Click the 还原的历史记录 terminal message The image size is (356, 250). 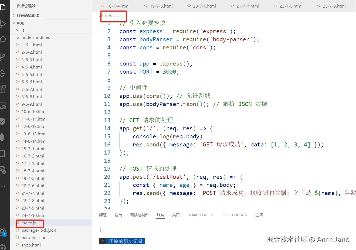tap(126, 241)
